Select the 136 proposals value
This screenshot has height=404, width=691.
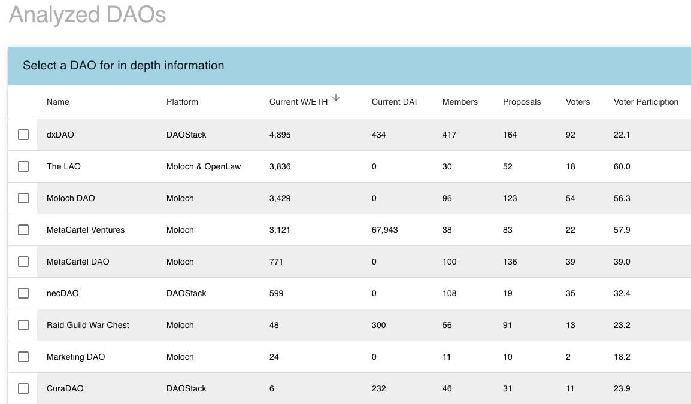[510, 262]
